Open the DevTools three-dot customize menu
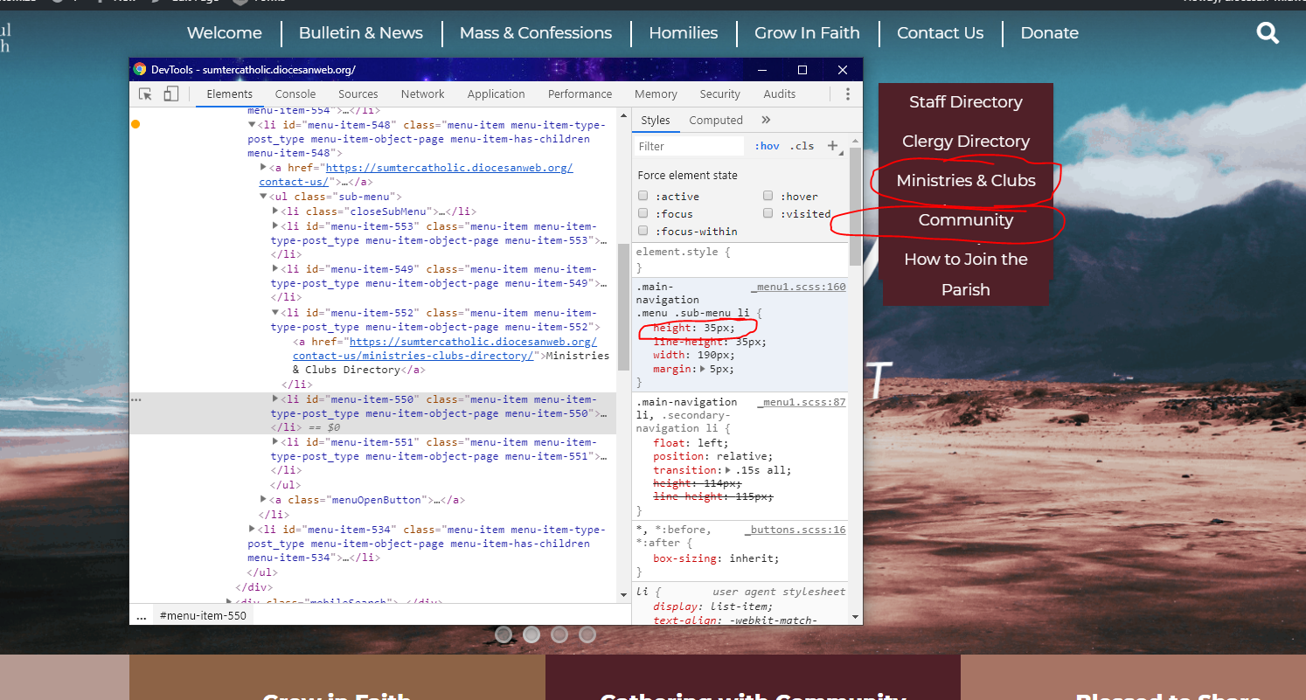The image size is (1306, 700). pyautogui.click(x=847, y=94)
